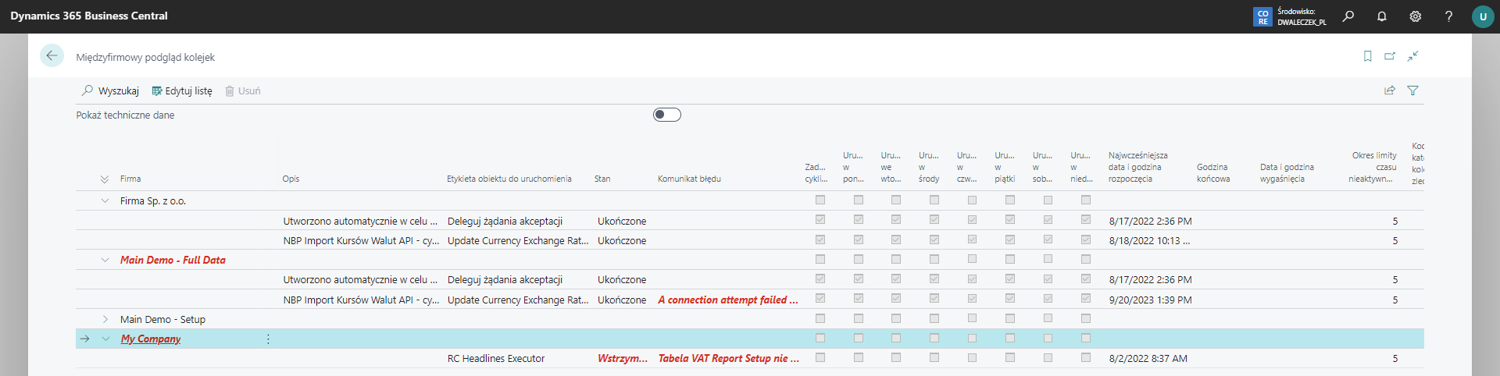The image size is (1500, 376).
Task: Open the search magnifier in top bar
Action: tap(1348, 16)
